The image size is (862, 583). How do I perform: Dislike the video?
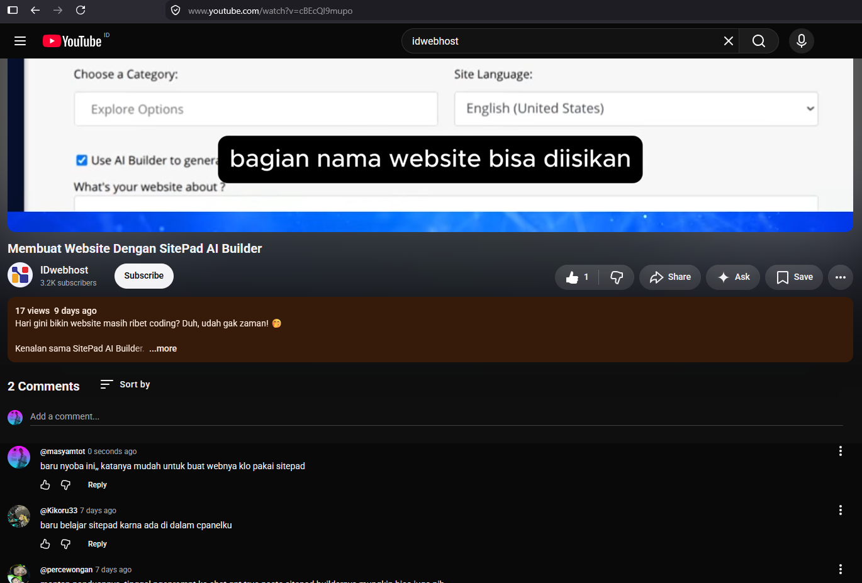click(x=617, y=277)
